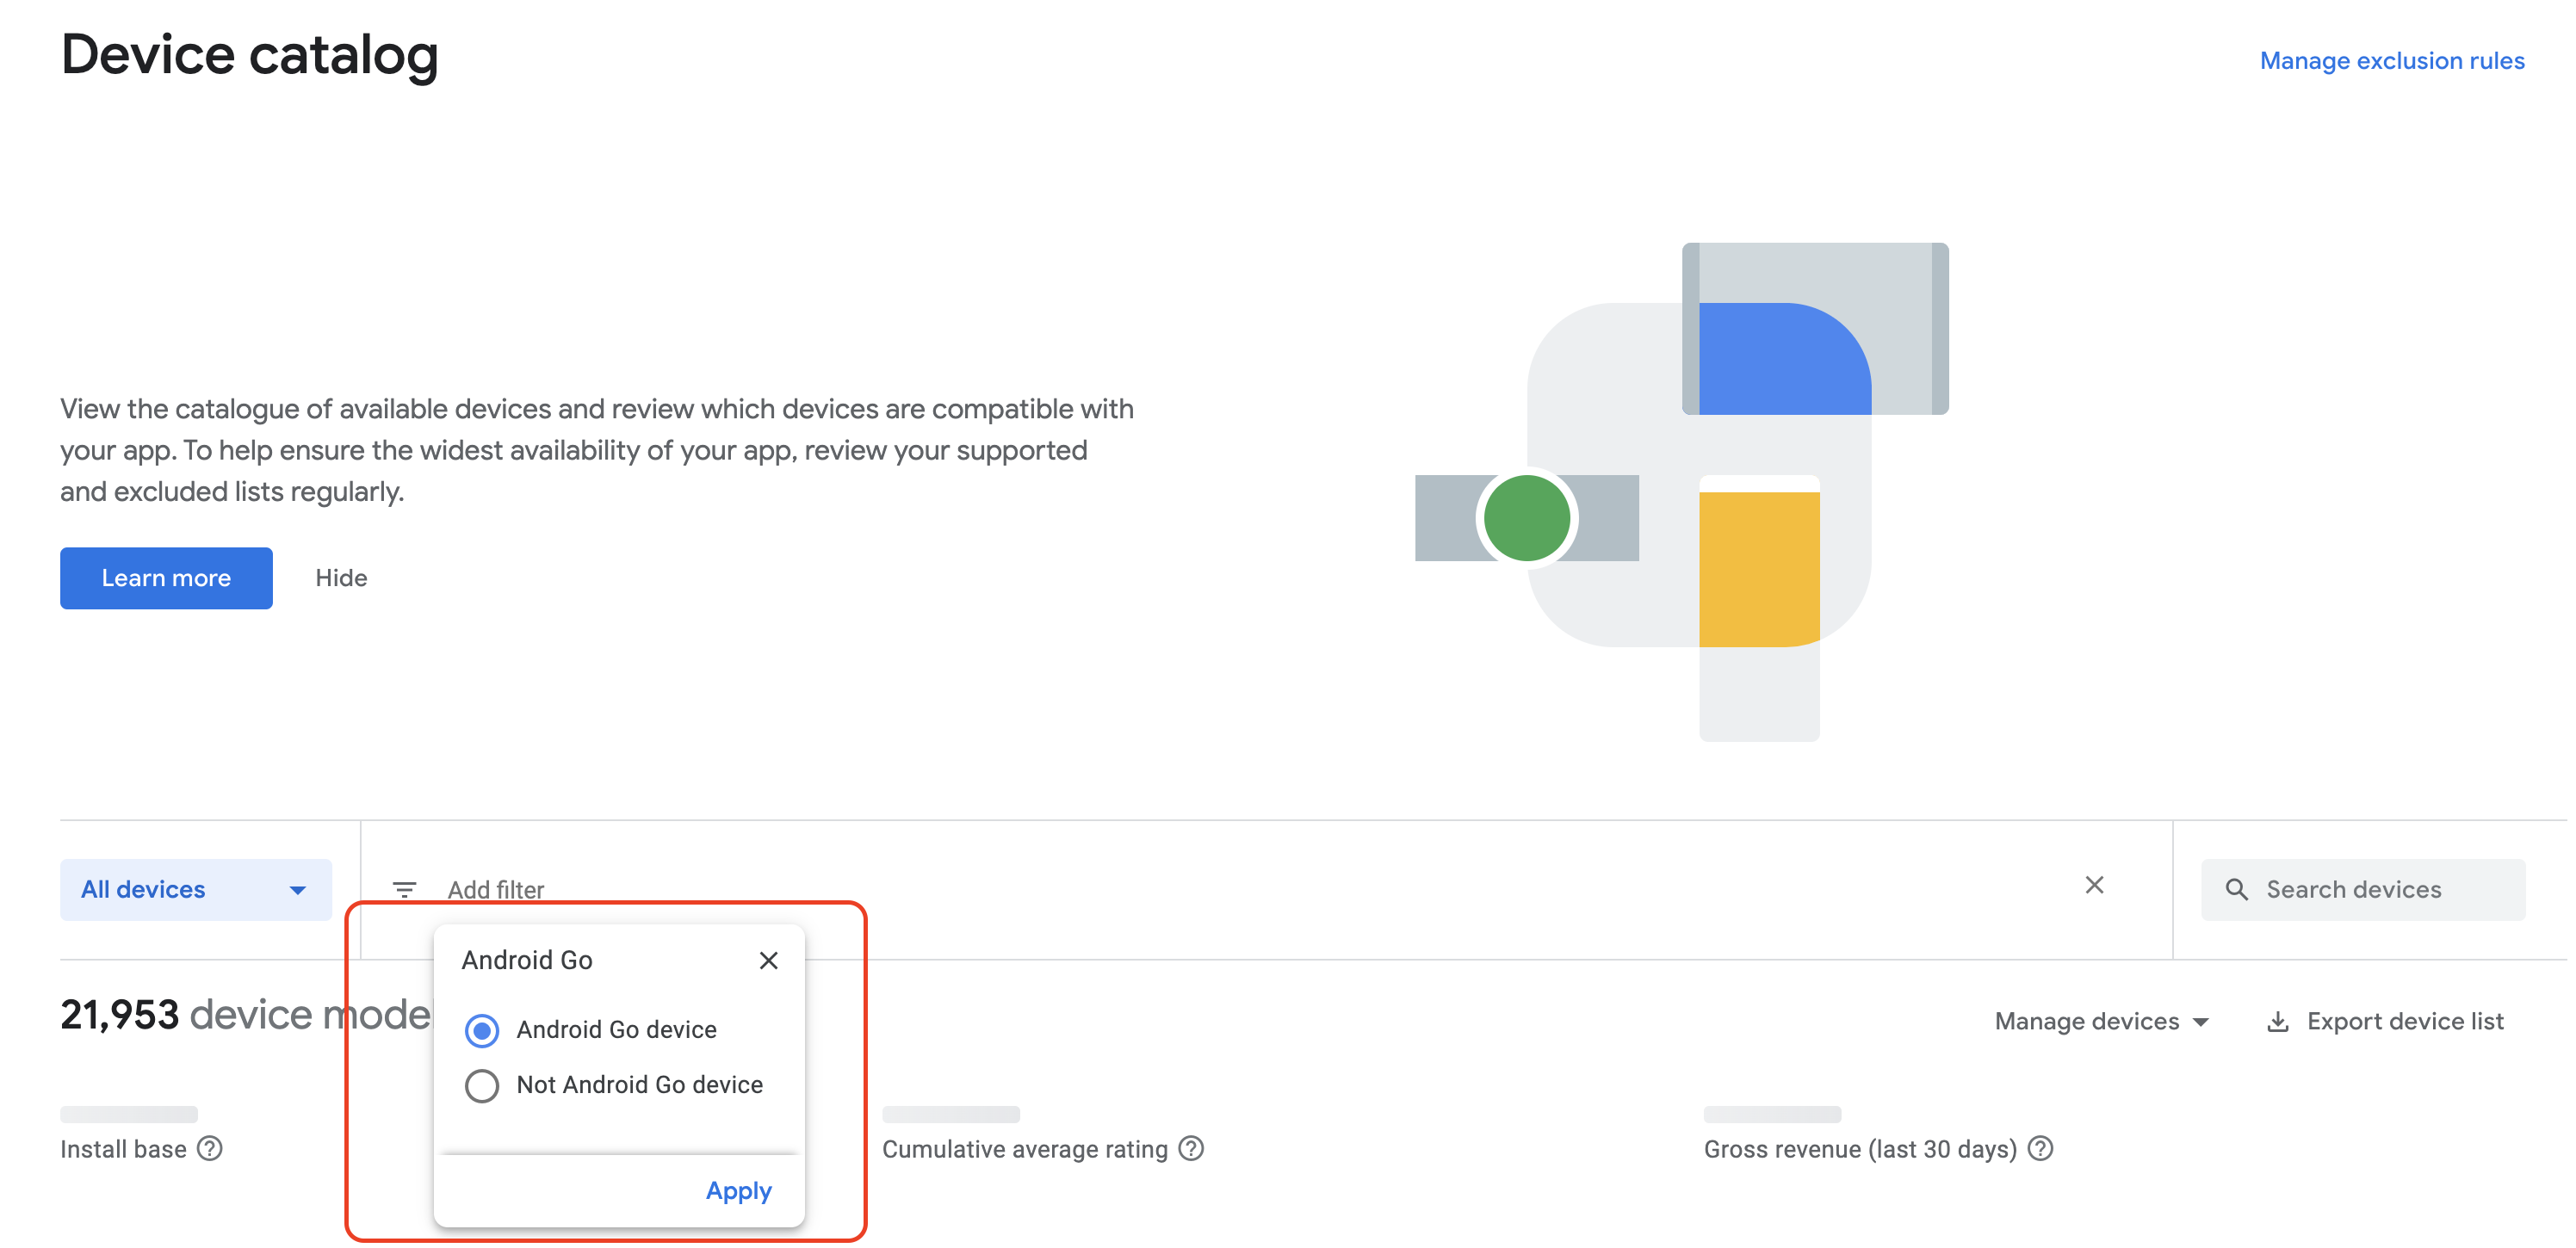Open Manage exclusion rules link

click(2391, 61)
